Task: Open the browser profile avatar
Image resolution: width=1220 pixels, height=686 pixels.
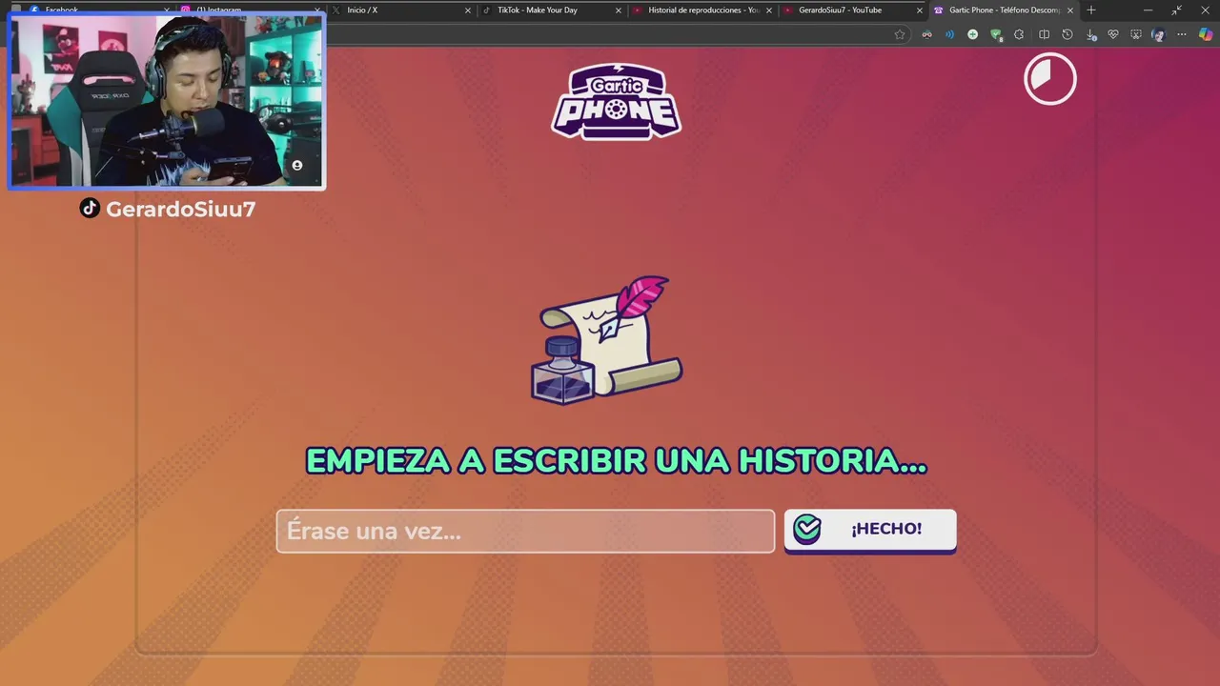Action: tap(1158, 34)
